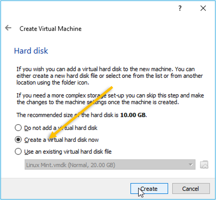Screen dimensions: 216x200
Task: Click the Cancel button
Action: pos(191,189)
